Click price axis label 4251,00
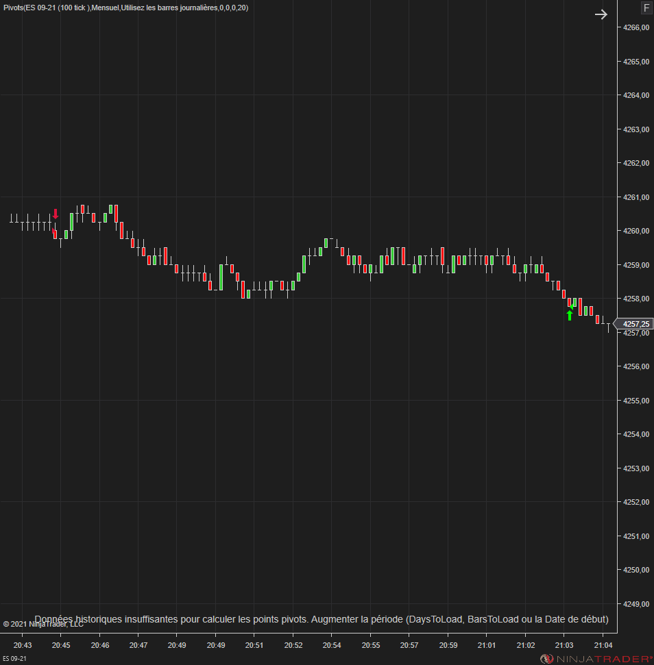The height and width of the screenshot is (665, 654). click(x=635, y=536)
